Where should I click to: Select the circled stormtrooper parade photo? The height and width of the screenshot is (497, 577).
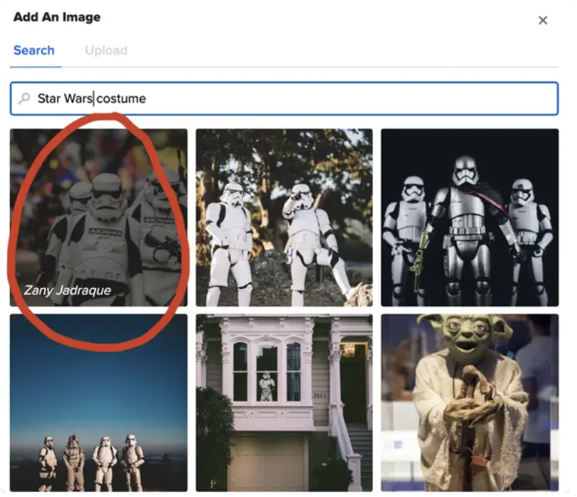pyautogui.click(x=97, y=217)
